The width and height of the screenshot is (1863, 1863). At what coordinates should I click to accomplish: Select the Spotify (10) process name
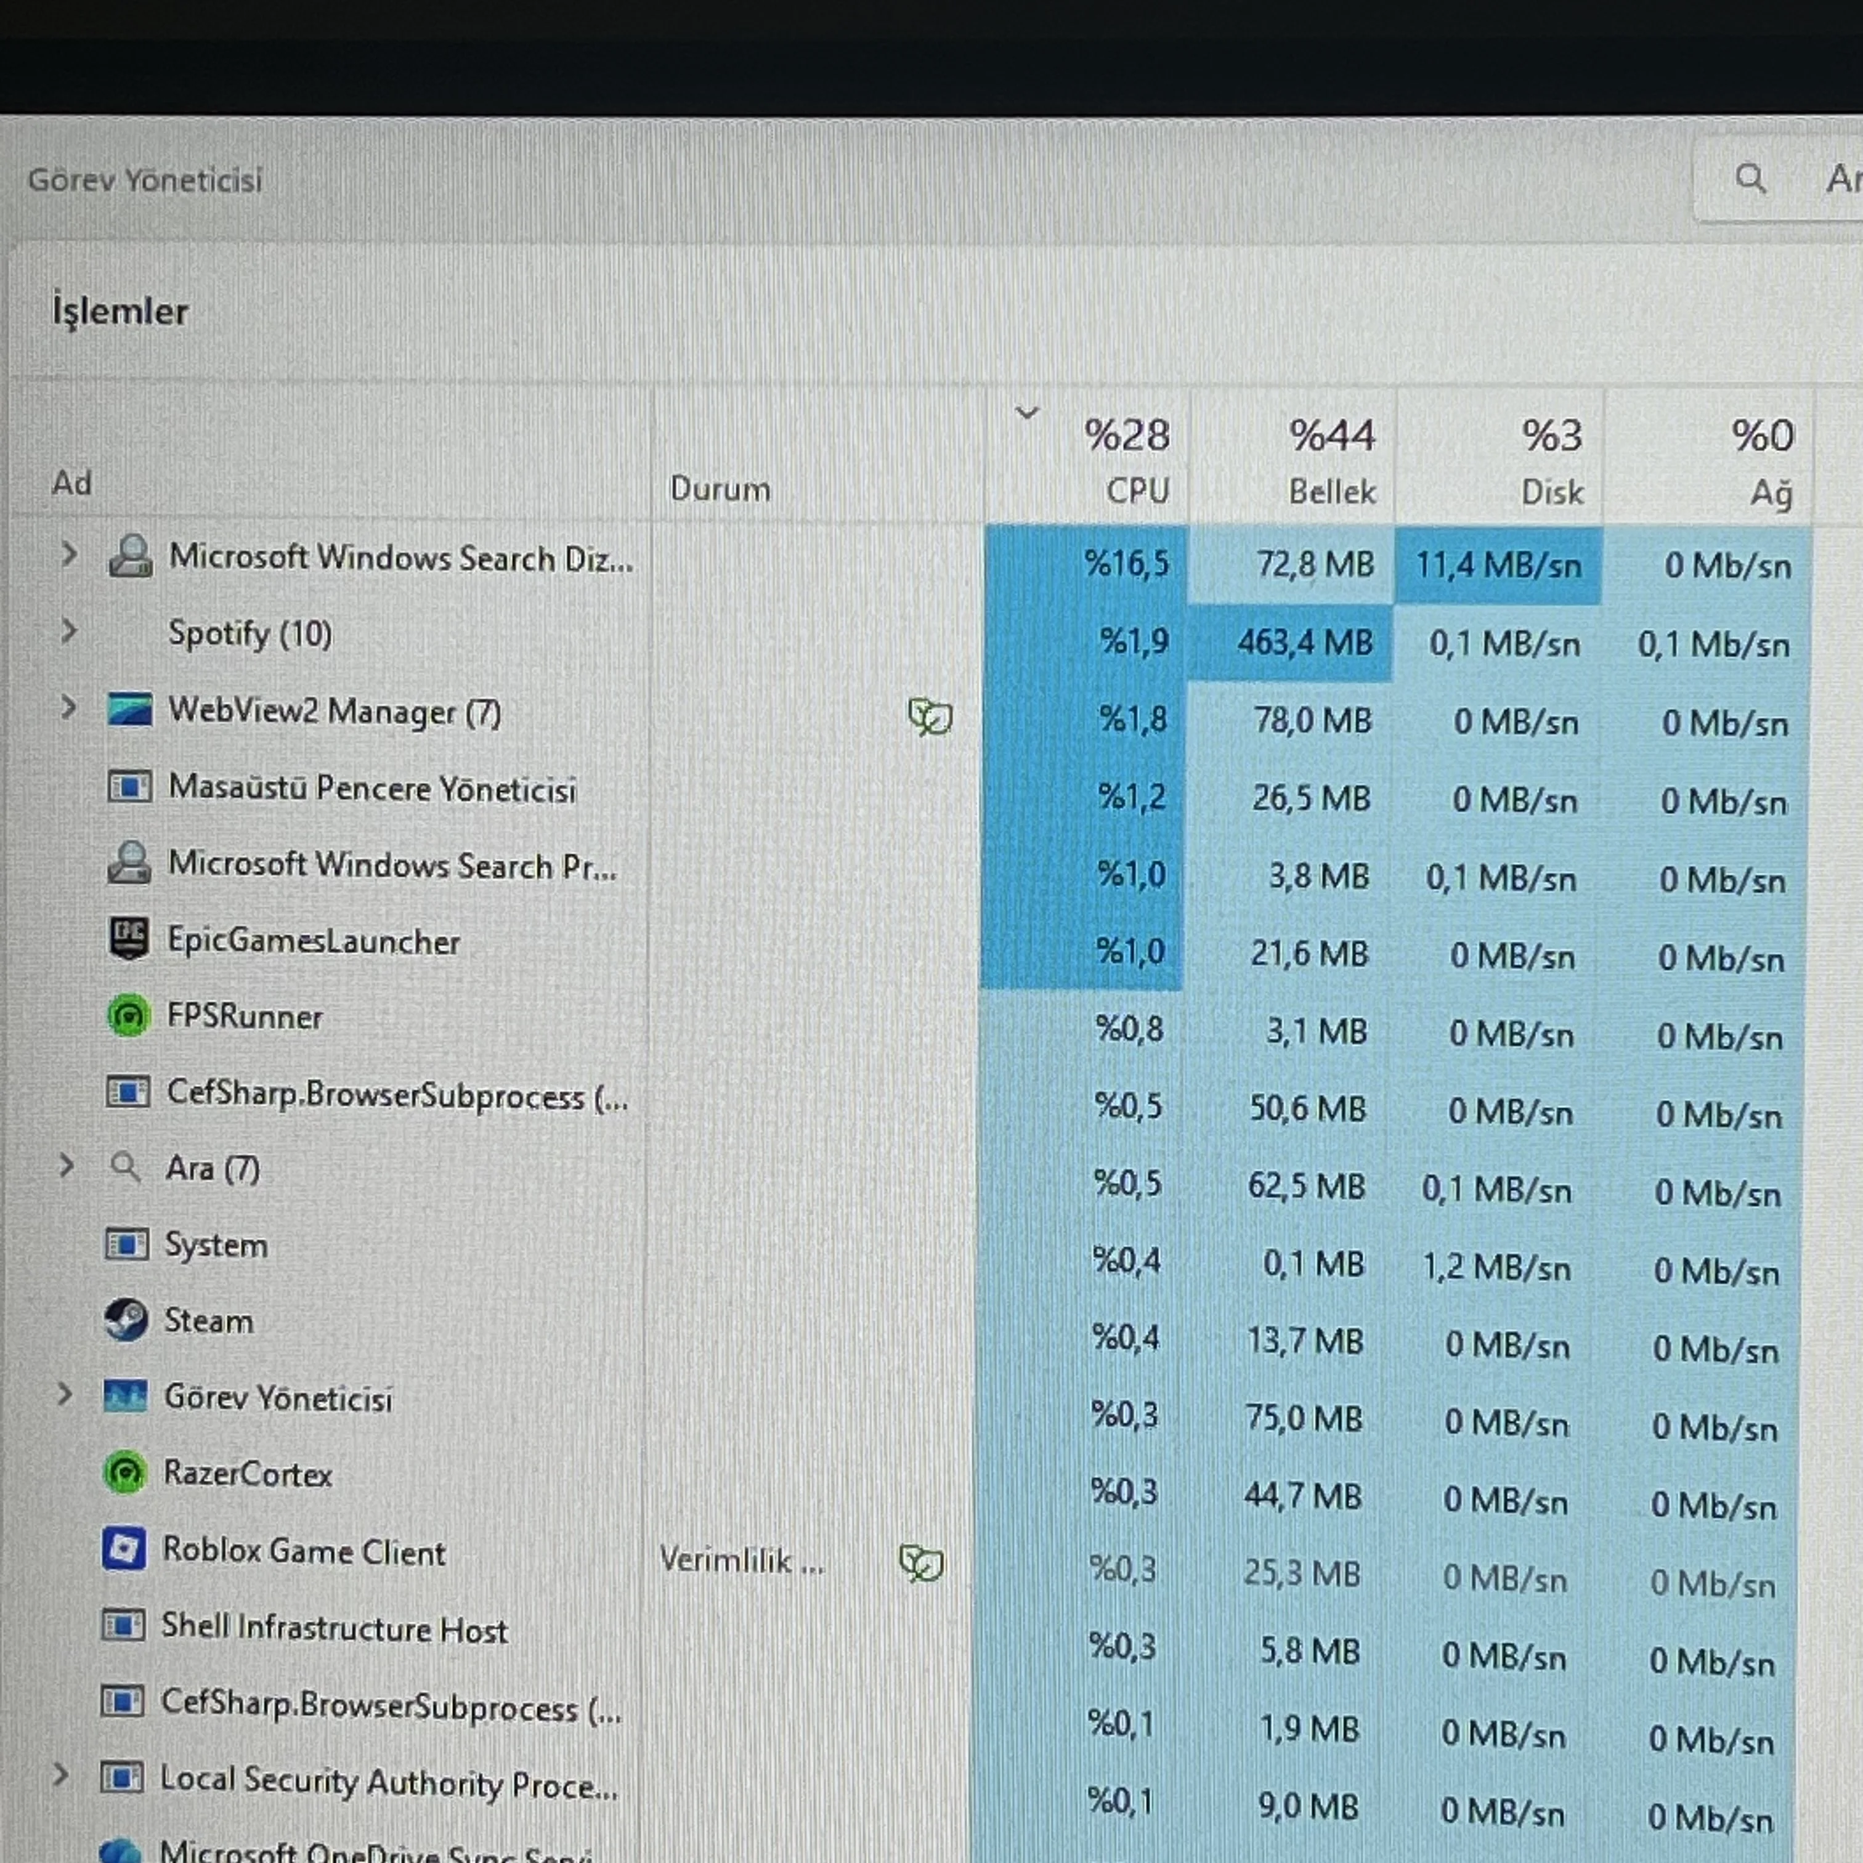(250, 633)
